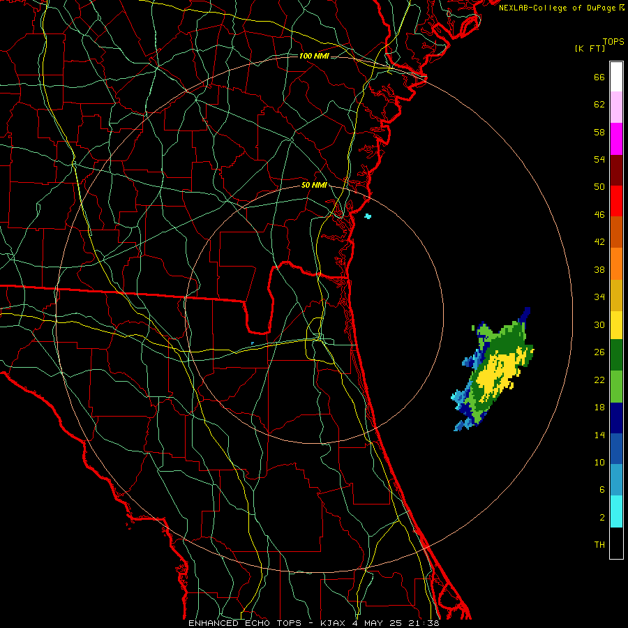Select the light green legend swatch

point(616,387)
